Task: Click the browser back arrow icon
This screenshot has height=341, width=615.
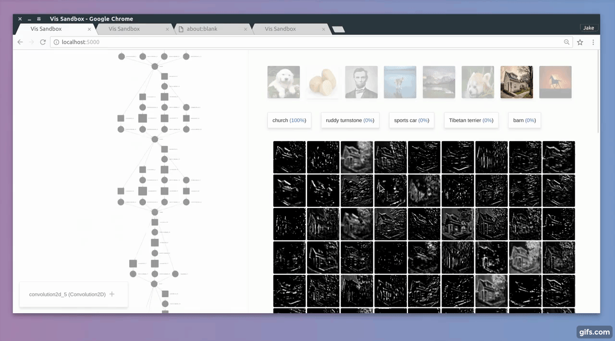Action: [20, 42]
